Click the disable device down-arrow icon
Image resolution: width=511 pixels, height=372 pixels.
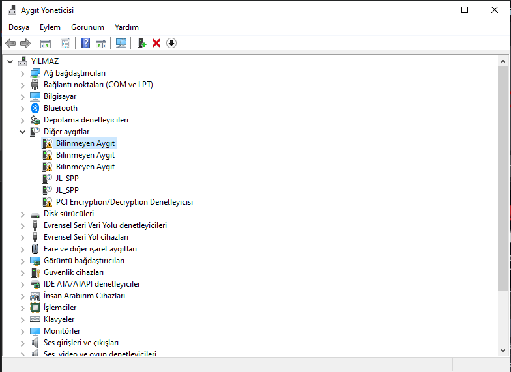pyautogui.click(x=171, y=43)
